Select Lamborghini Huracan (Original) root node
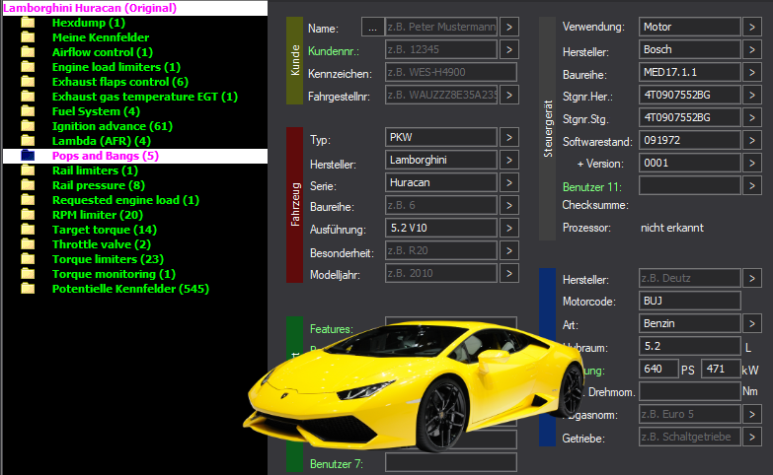The width and height of the screenshot is (773, 475). (x=90, y=8)
